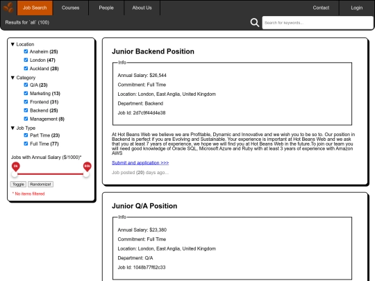Open the About Us page

(x=142, y=8)
